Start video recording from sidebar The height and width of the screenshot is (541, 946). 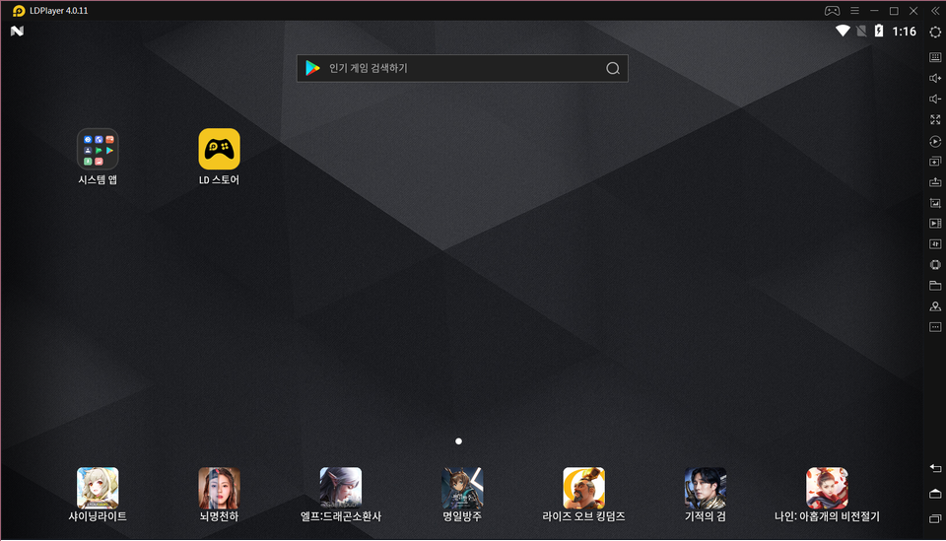click(935, 223)
